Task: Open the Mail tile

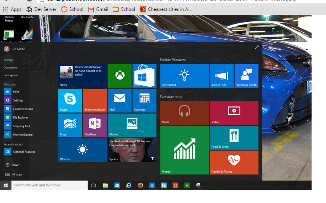Action: coord(120,100)
